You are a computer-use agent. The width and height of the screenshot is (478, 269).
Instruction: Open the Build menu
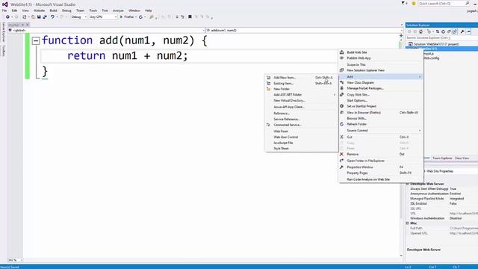click(x=53, y=10)
